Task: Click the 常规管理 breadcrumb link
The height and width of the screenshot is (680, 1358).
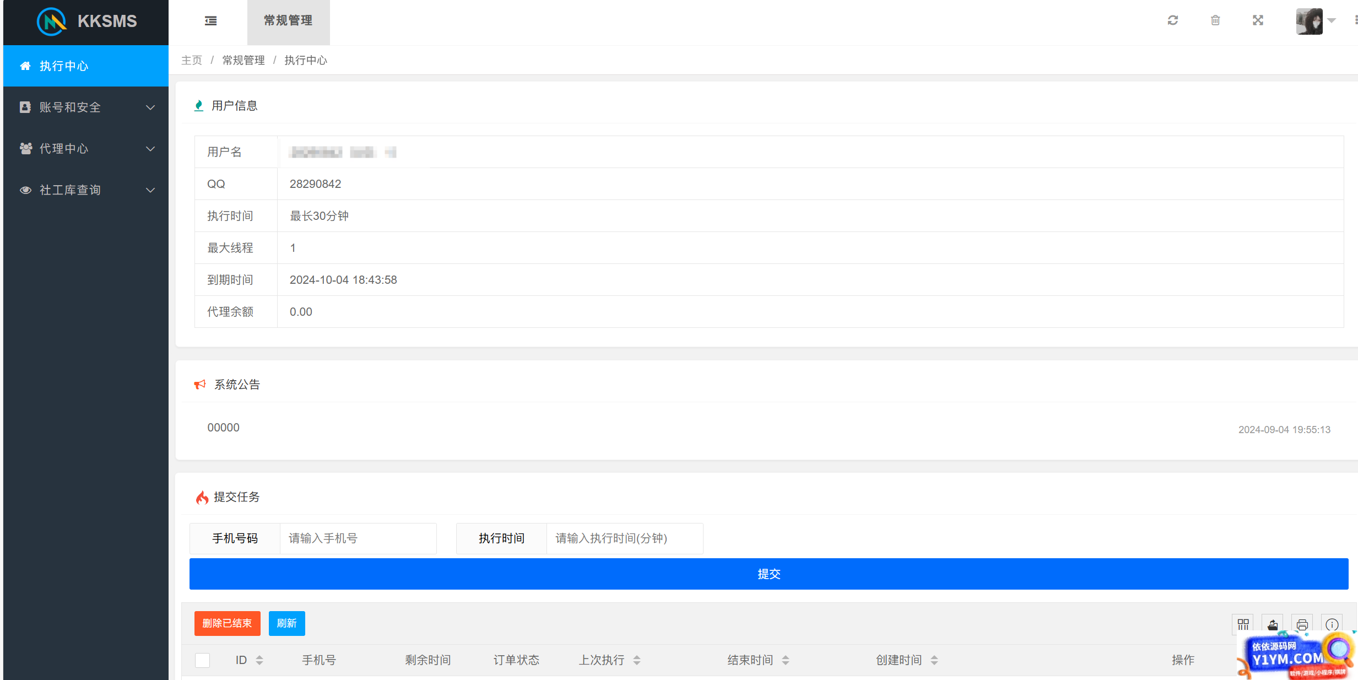Action: 244,60
